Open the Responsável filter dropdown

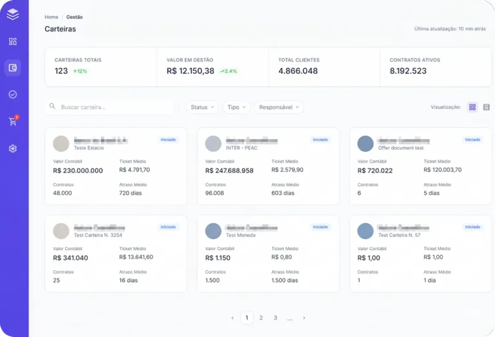[279, 107]
